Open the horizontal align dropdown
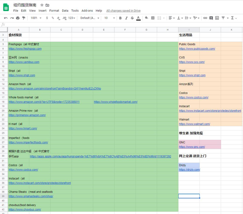This screenshot has width=243, height=214. tap(172, 18)
